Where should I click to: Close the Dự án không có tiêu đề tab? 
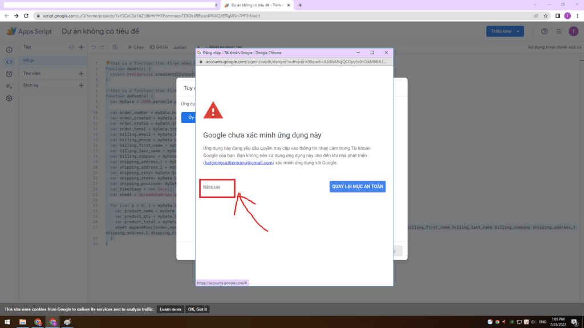[x=289, y=5]
